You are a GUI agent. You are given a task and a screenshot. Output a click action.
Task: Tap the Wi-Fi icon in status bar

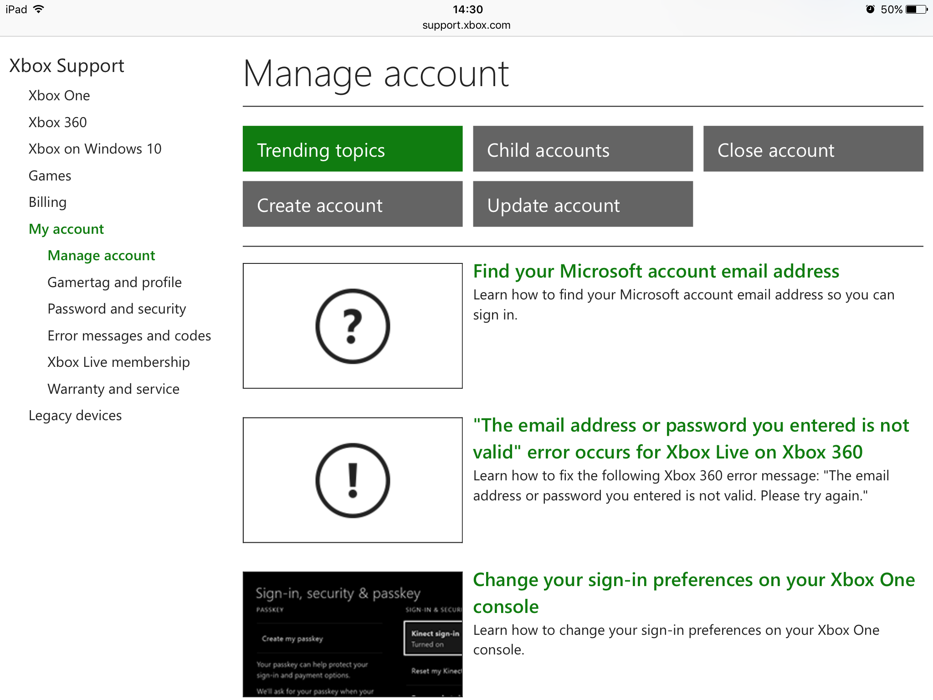pos(39,9)
